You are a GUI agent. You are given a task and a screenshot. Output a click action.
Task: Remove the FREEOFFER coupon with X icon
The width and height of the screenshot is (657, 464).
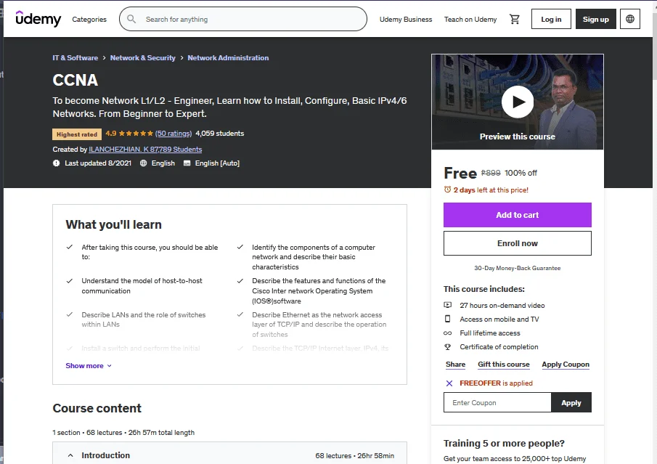(x=449, y=383)
